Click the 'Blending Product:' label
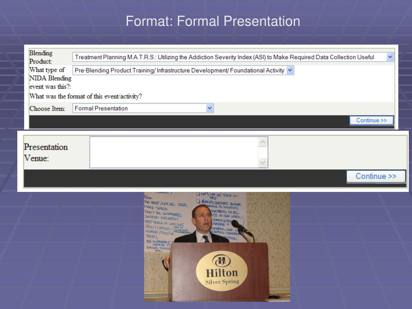 coord(41,57)
